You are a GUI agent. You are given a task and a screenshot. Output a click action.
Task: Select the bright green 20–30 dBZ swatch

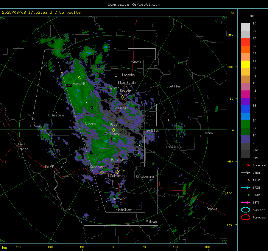[245, 124]
